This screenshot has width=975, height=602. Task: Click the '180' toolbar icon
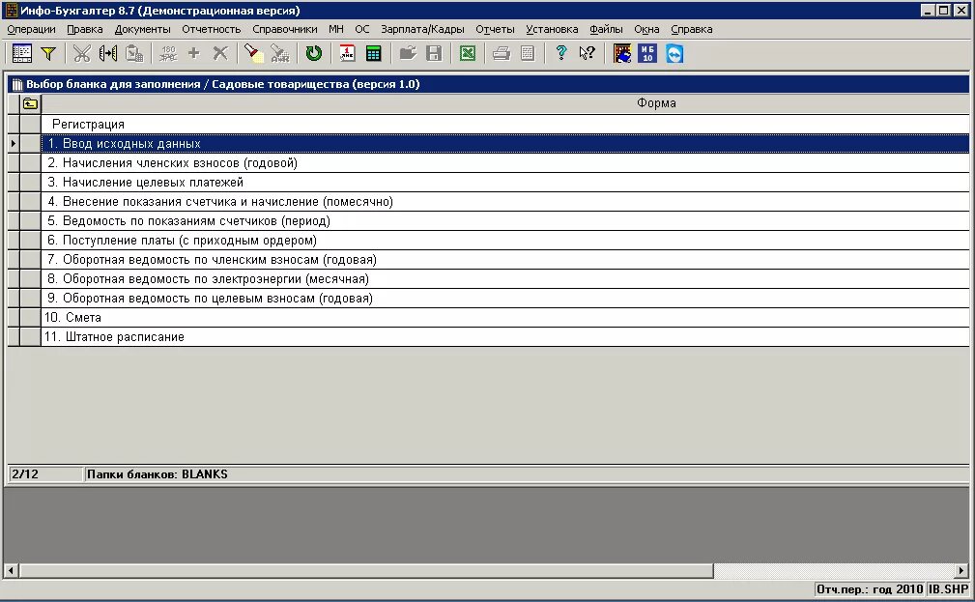(168, 53)
